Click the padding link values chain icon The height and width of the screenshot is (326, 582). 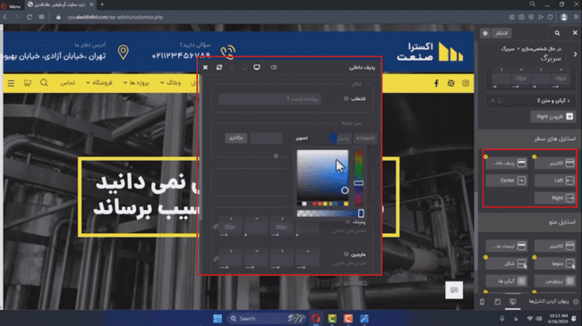coord(216,226)
